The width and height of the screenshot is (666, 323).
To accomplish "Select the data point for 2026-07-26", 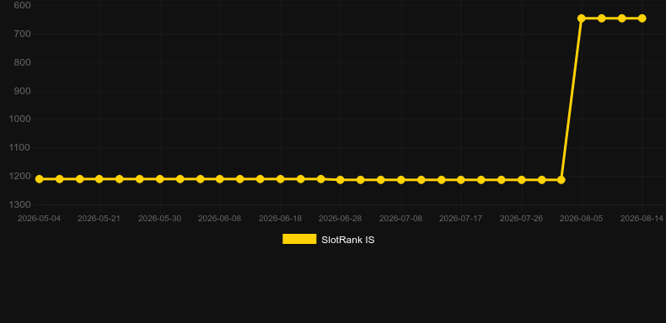I will click(x=521, y=180).
